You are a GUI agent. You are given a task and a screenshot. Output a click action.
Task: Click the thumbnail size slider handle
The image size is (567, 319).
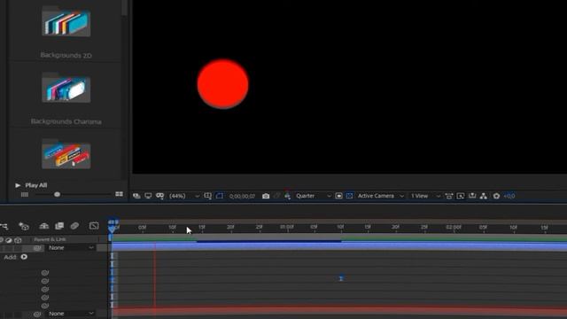(57, 195)
